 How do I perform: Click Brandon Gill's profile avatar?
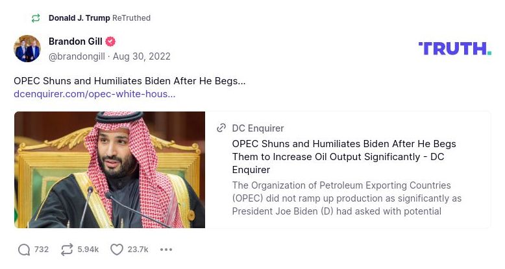click(x=27, y=49)
